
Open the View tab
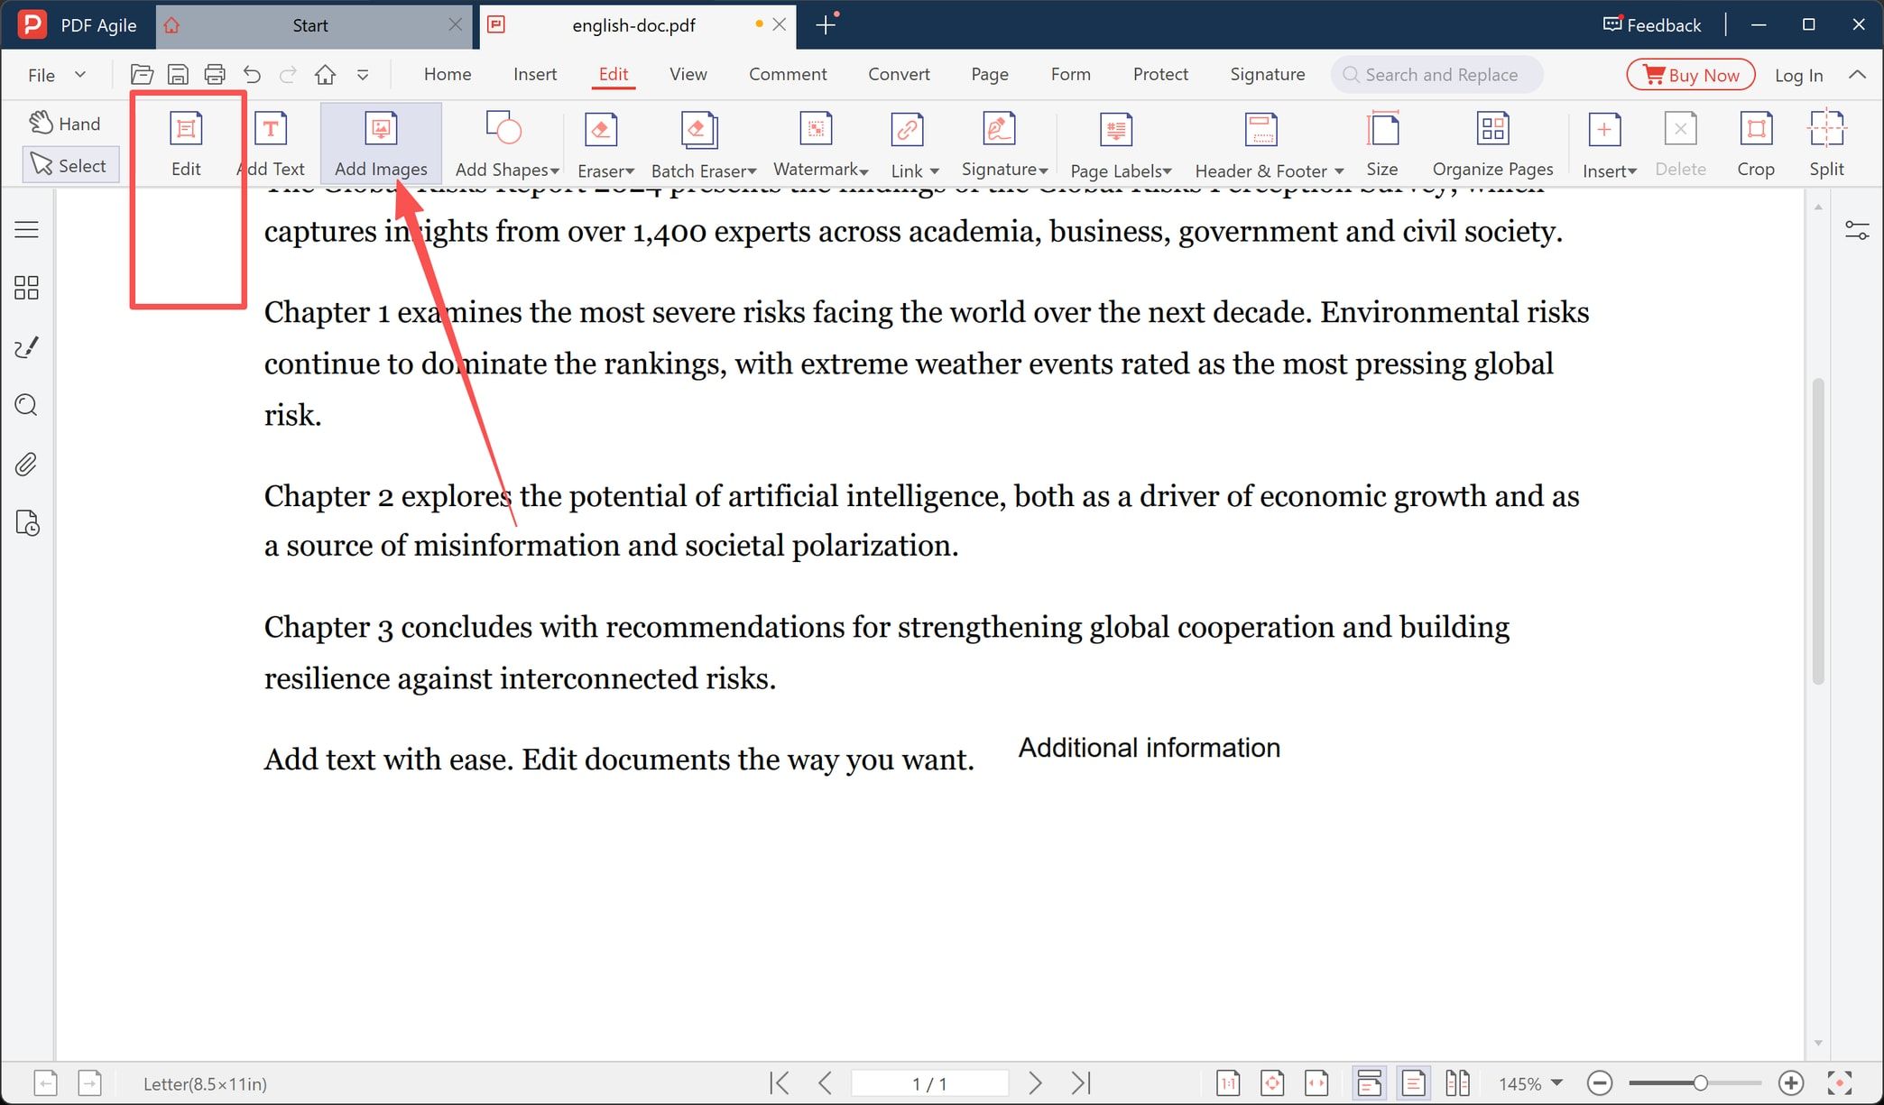point(688,74)
